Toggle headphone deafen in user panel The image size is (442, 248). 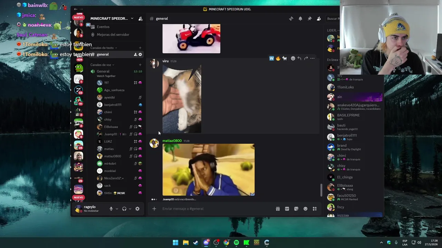124,209
